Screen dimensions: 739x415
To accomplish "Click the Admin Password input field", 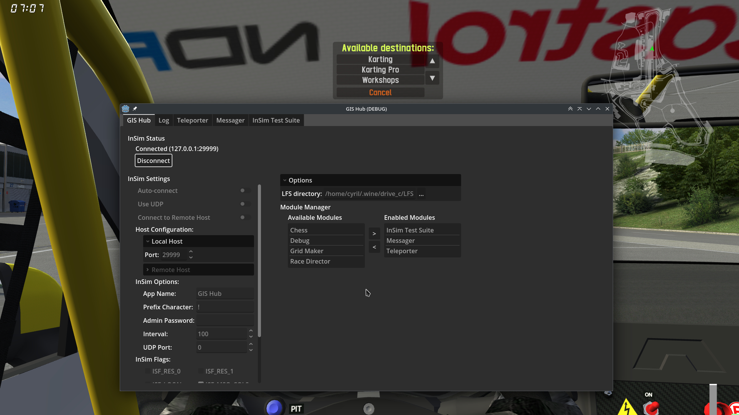I will pos(225,320).
